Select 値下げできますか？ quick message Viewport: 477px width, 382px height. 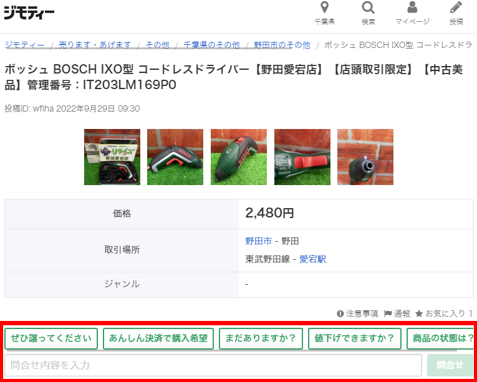coord(354,338)
